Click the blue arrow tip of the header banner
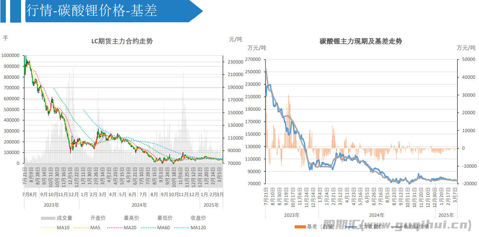 point(198,11)
